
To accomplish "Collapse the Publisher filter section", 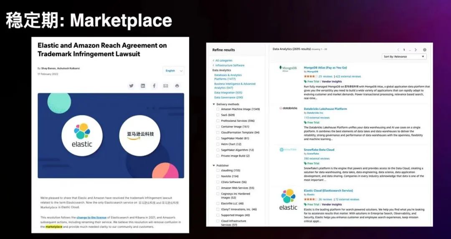I will [x=214, y=166].
